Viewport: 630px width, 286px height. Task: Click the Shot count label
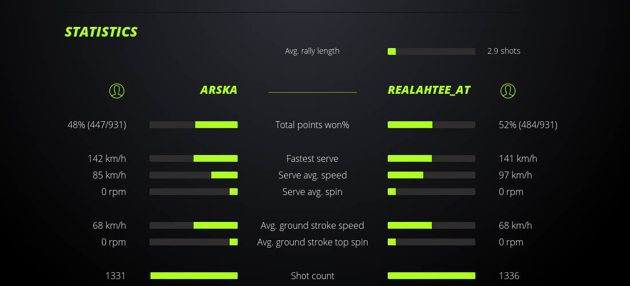(x=312, y=276)
